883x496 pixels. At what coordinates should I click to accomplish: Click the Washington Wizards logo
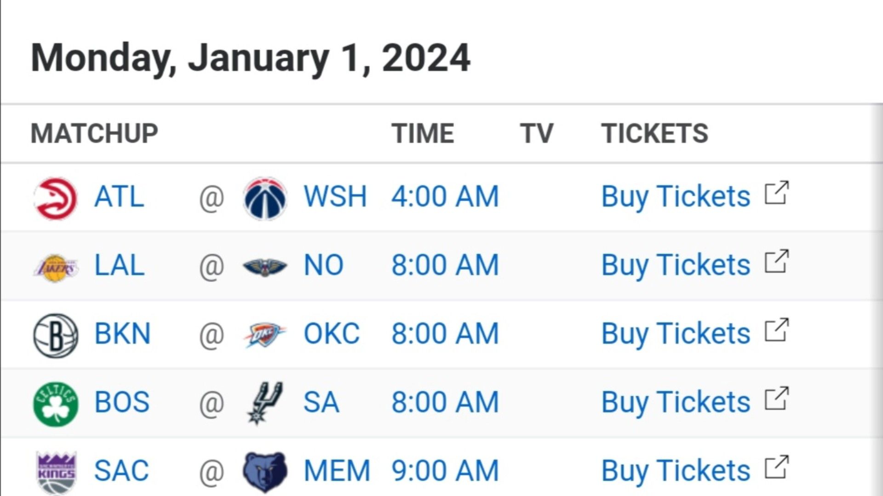click(265, 198)
